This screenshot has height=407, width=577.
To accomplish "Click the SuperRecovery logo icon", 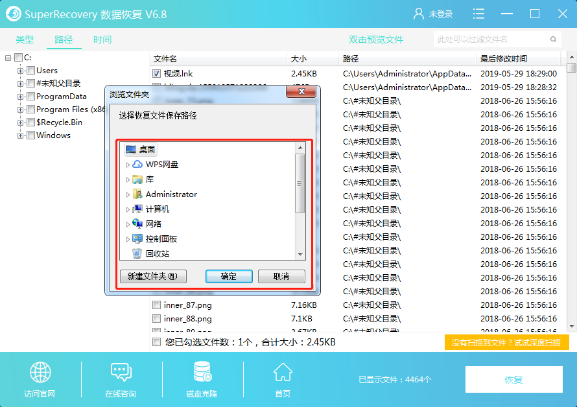I will 14,13.
